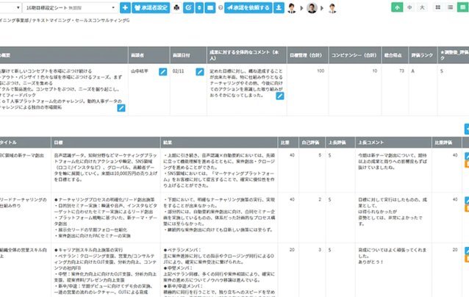Click the 結果 column header
The width and height of the screenshot is (469, 297).
(x=219, y=143)
